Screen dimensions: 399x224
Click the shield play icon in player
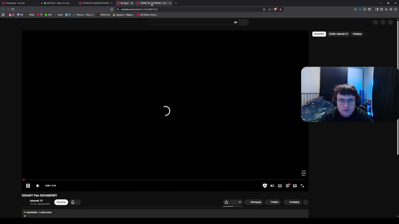(x=265, y=186)
